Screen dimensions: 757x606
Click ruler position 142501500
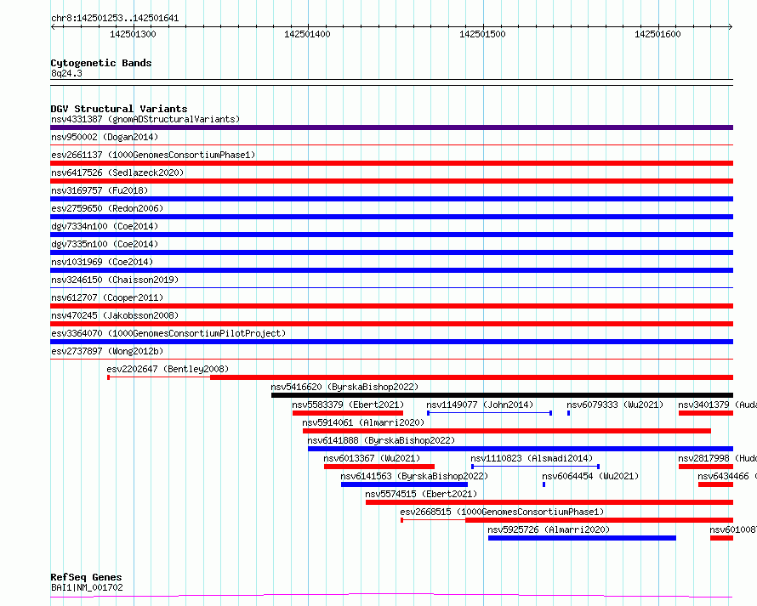point(483,34)
